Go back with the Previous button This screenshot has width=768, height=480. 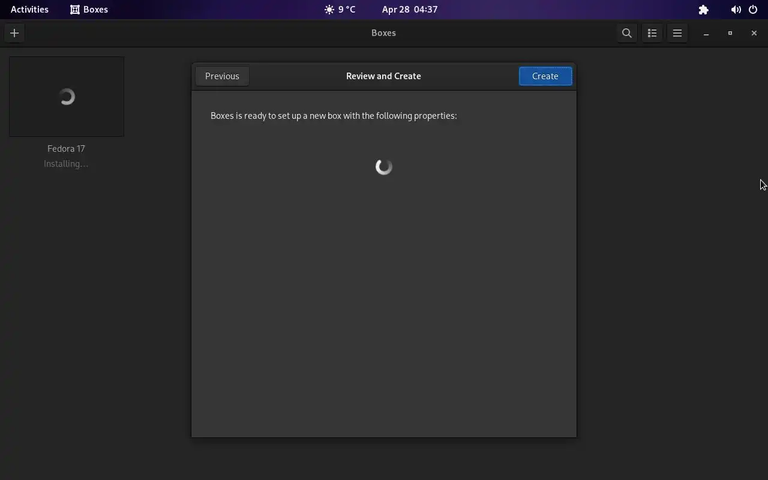click(222, 76)
